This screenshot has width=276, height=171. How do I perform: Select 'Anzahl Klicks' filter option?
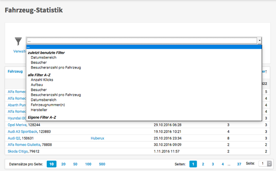point(42,80)
